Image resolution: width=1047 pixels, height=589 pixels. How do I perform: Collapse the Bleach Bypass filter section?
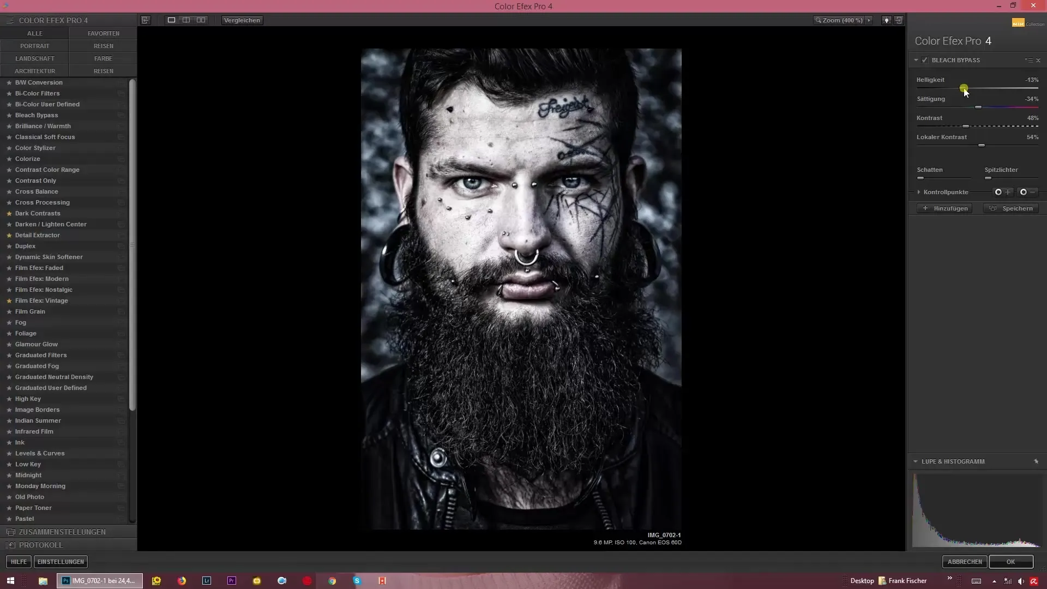click(x=916, y=60)
